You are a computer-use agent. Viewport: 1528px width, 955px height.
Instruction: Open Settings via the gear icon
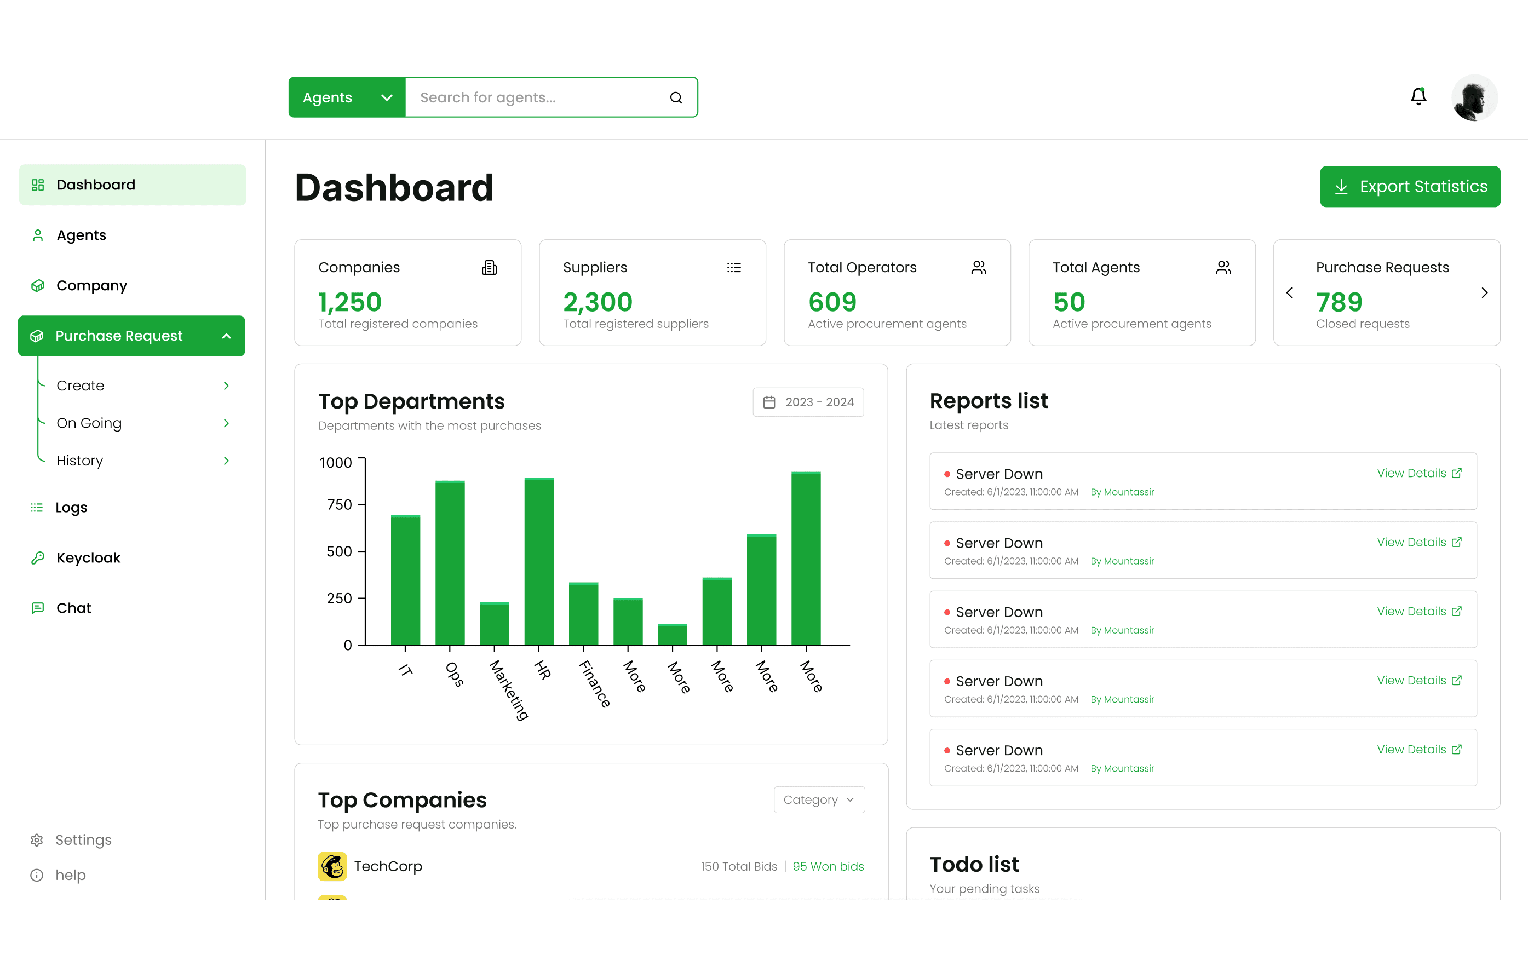pyautogui.click(x=37, y=840)
